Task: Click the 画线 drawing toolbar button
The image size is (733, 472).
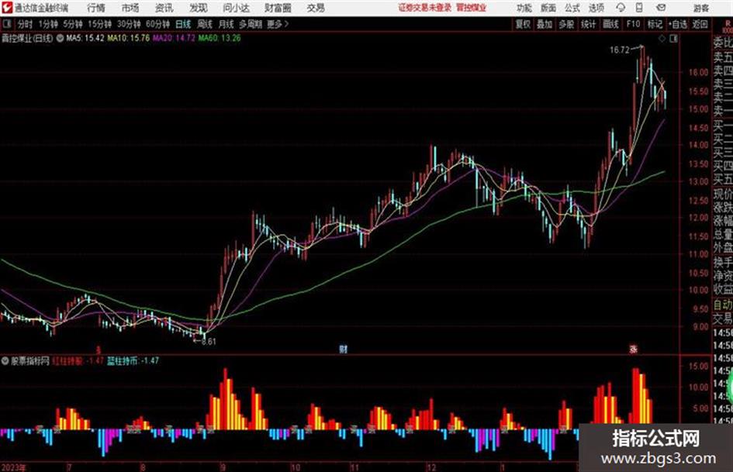Action: click(x=611, y=24)
